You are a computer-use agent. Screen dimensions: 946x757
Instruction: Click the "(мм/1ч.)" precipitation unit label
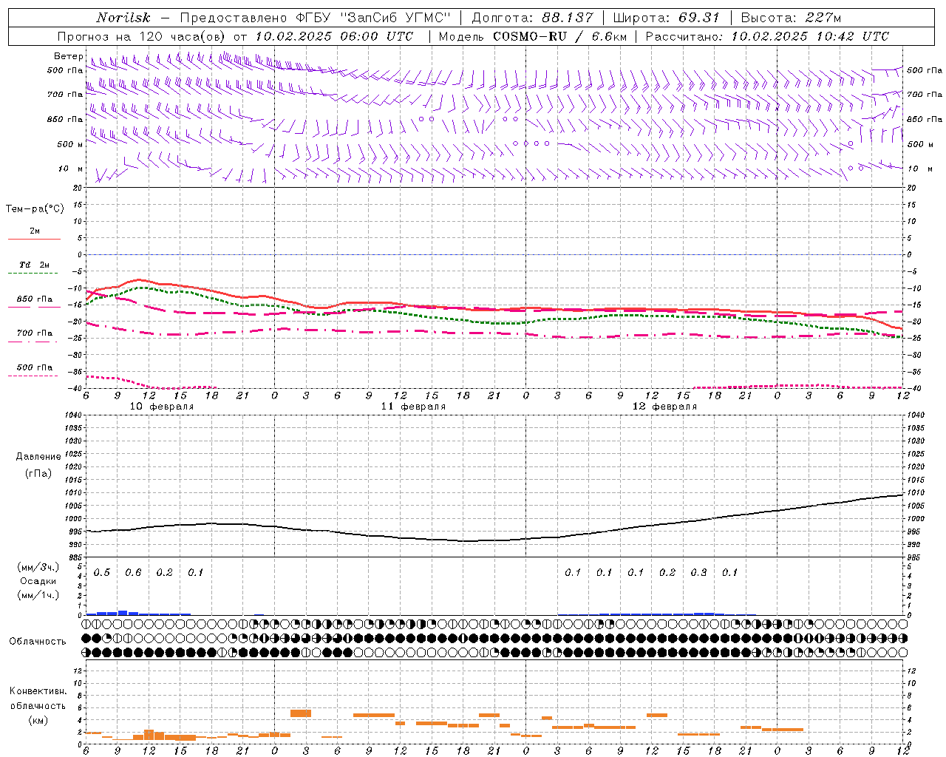tap(38, 595)
